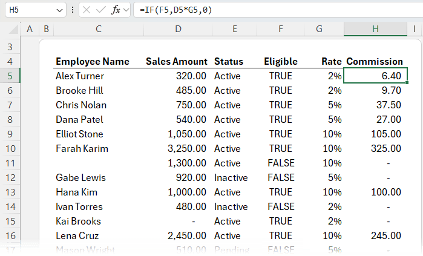Click the Enter checkmark formula icon

(100, 10)
